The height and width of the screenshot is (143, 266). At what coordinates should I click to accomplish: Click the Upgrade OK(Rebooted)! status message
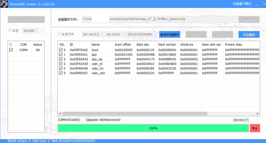click(x=103, y=120)
